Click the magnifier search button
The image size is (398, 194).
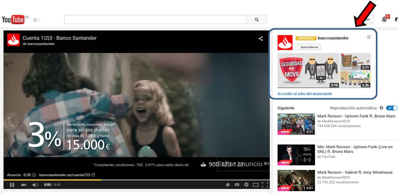[x=257, y=19]
